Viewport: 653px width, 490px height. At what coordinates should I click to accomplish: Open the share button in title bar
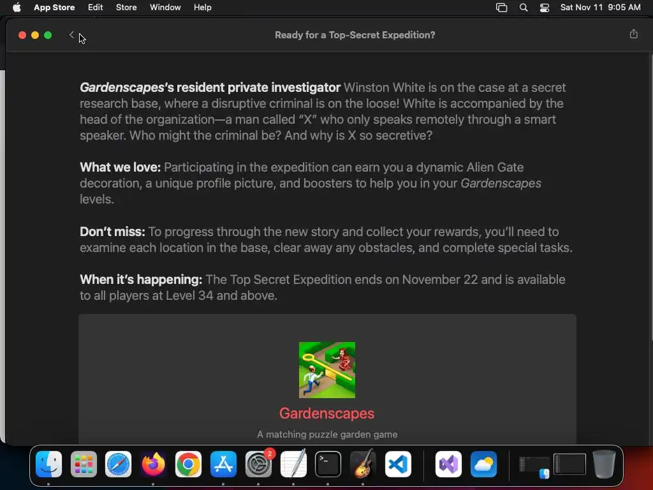[x=633, y=34]
